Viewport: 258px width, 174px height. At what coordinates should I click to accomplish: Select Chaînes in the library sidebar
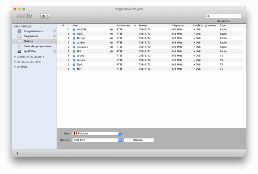tap(28, 41)
